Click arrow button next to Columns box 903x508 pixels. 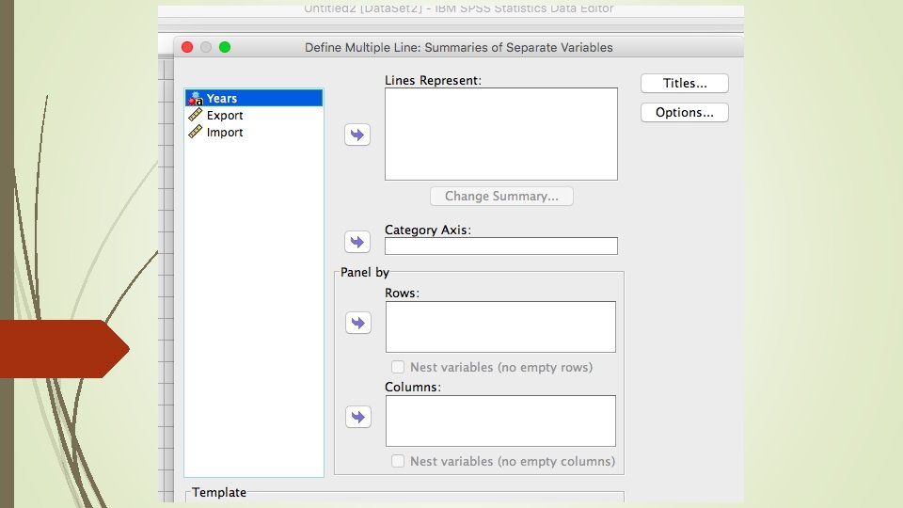[x=357, y=417]
